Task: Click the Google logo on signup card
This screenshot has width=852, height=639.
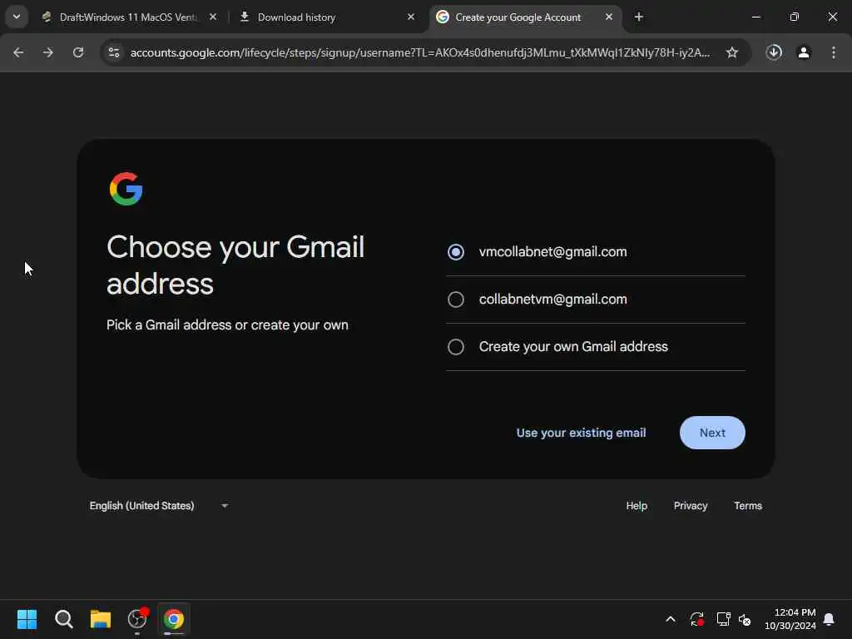Action: (x=126, y=189)
